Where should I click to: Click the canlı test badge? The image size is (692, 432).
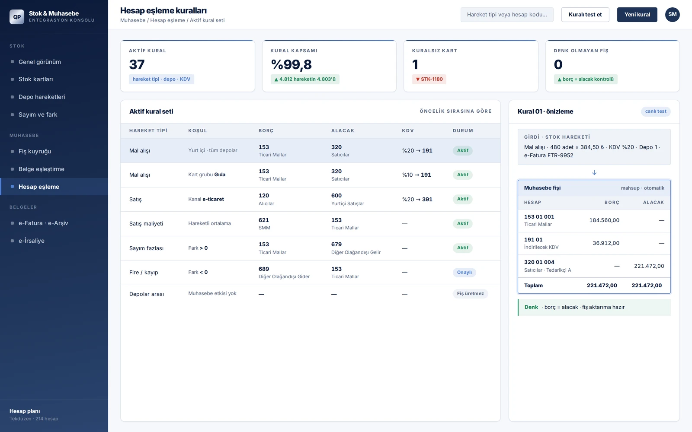coord(656,111)
